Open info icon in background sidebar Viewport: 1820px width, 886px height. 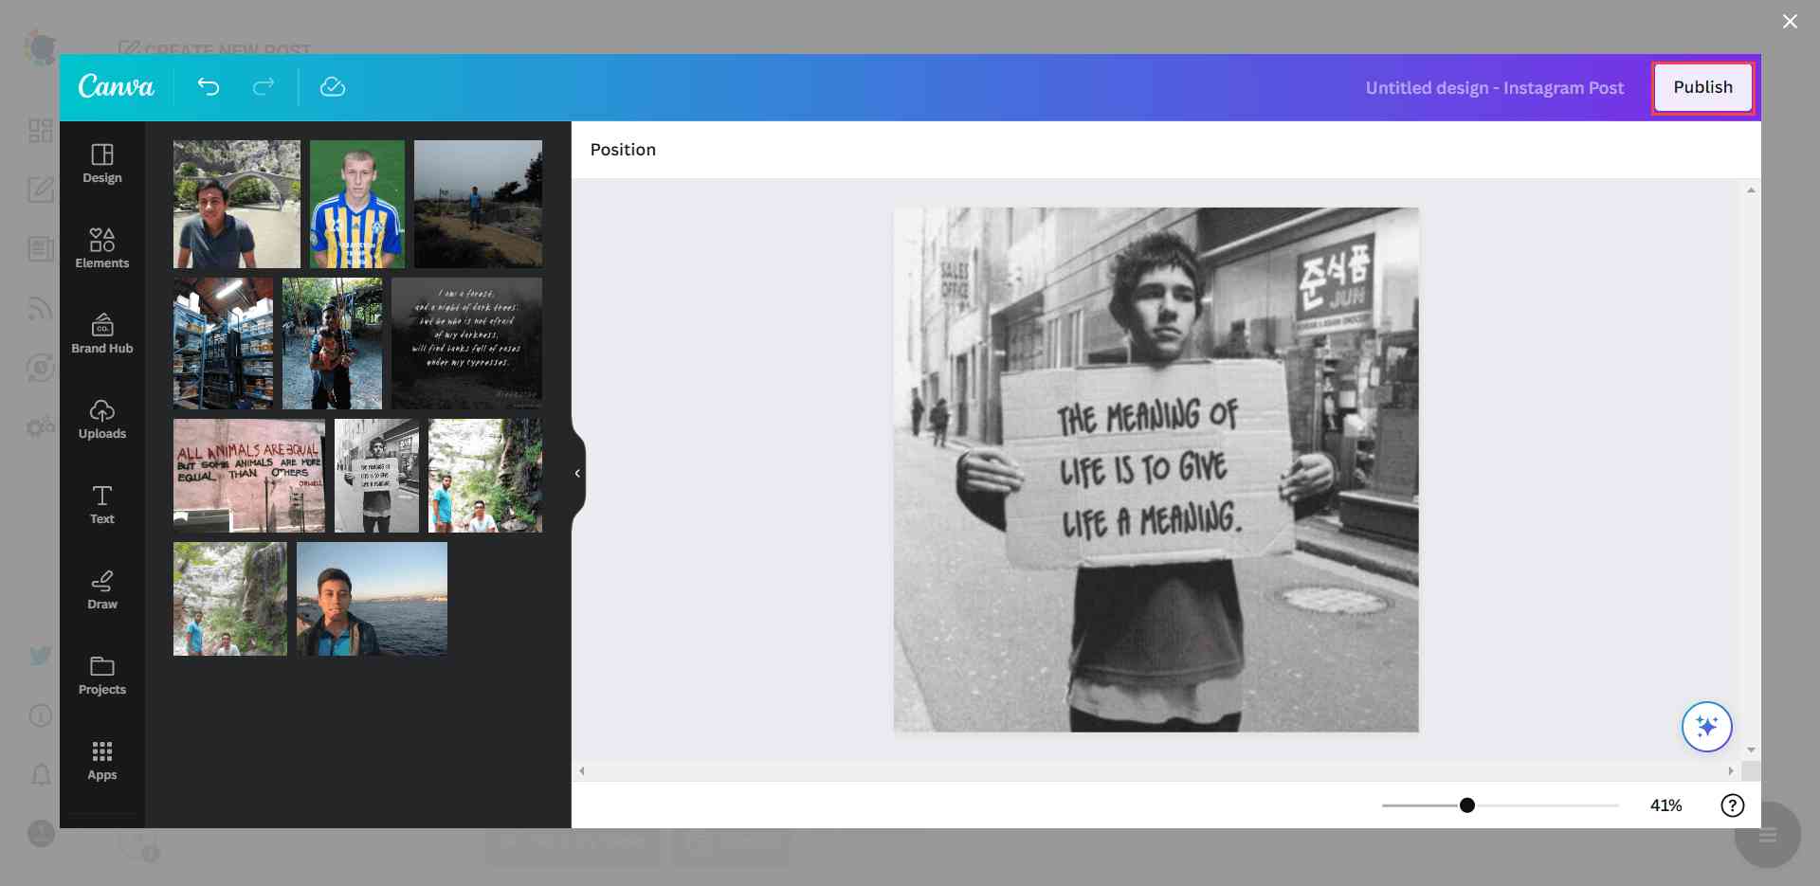tap(40, 715)
